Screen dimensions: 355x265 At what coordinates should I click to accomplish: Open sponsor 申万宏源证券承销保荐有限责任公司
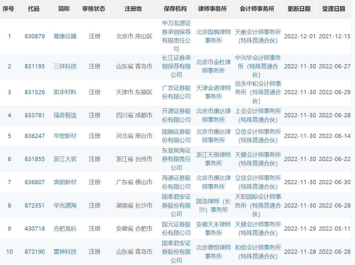pyautogui.click(x=176, y=36)
